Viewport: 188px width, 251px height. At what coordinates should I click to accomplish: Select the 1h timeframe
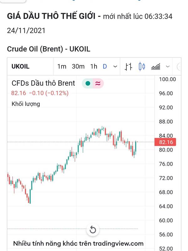[94, 67]
